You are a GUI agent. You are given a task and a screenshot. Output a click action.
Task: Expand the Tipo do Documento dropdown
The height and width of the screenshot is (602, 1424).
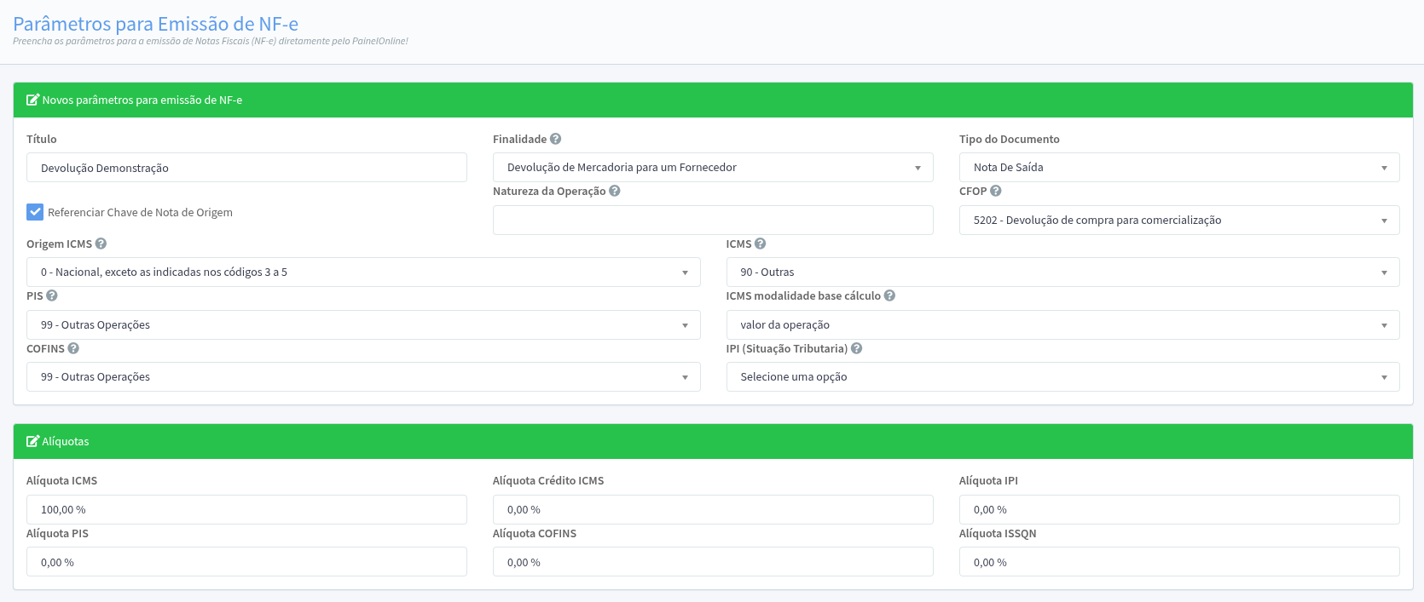[x=1178, y=168]
